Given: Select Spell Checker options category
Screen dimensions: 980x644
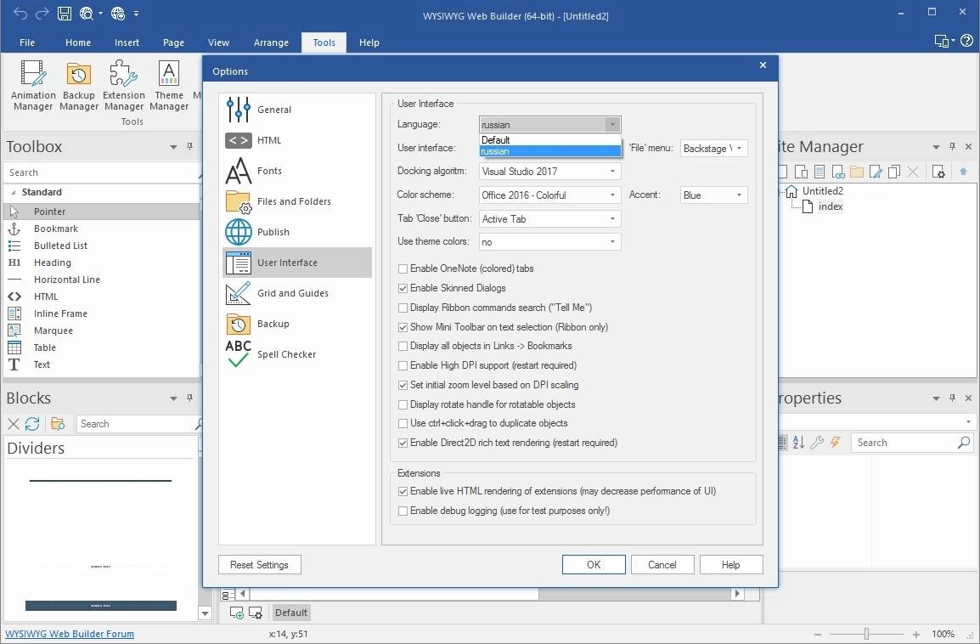Looking at the screenshot, I should click(297, 354).
